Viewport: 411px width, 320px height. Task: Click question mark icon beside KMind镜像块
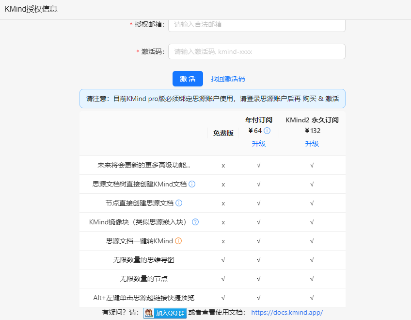tap(195, 222)
